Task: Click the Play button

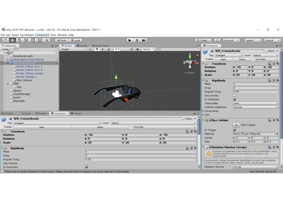Action: 129,40
